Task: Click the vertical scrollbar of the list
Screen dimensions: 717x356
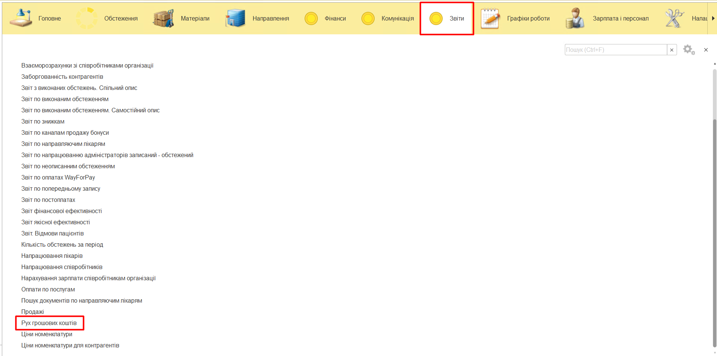Action: pyautogui.click(x=714, y=205)
